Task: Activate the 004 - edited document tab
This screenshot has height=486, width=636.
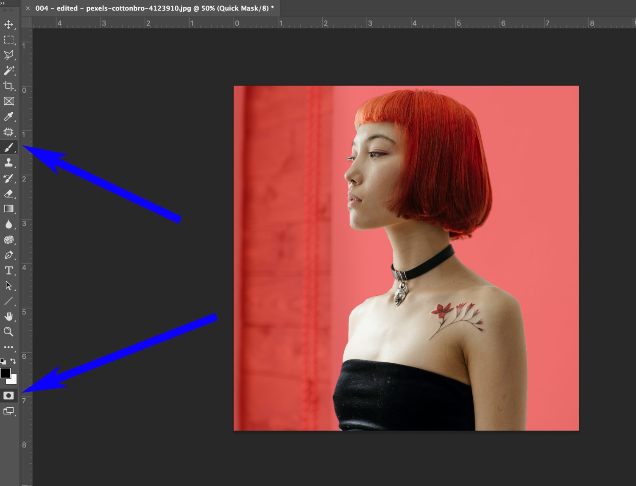Action: tap(154, 8)
